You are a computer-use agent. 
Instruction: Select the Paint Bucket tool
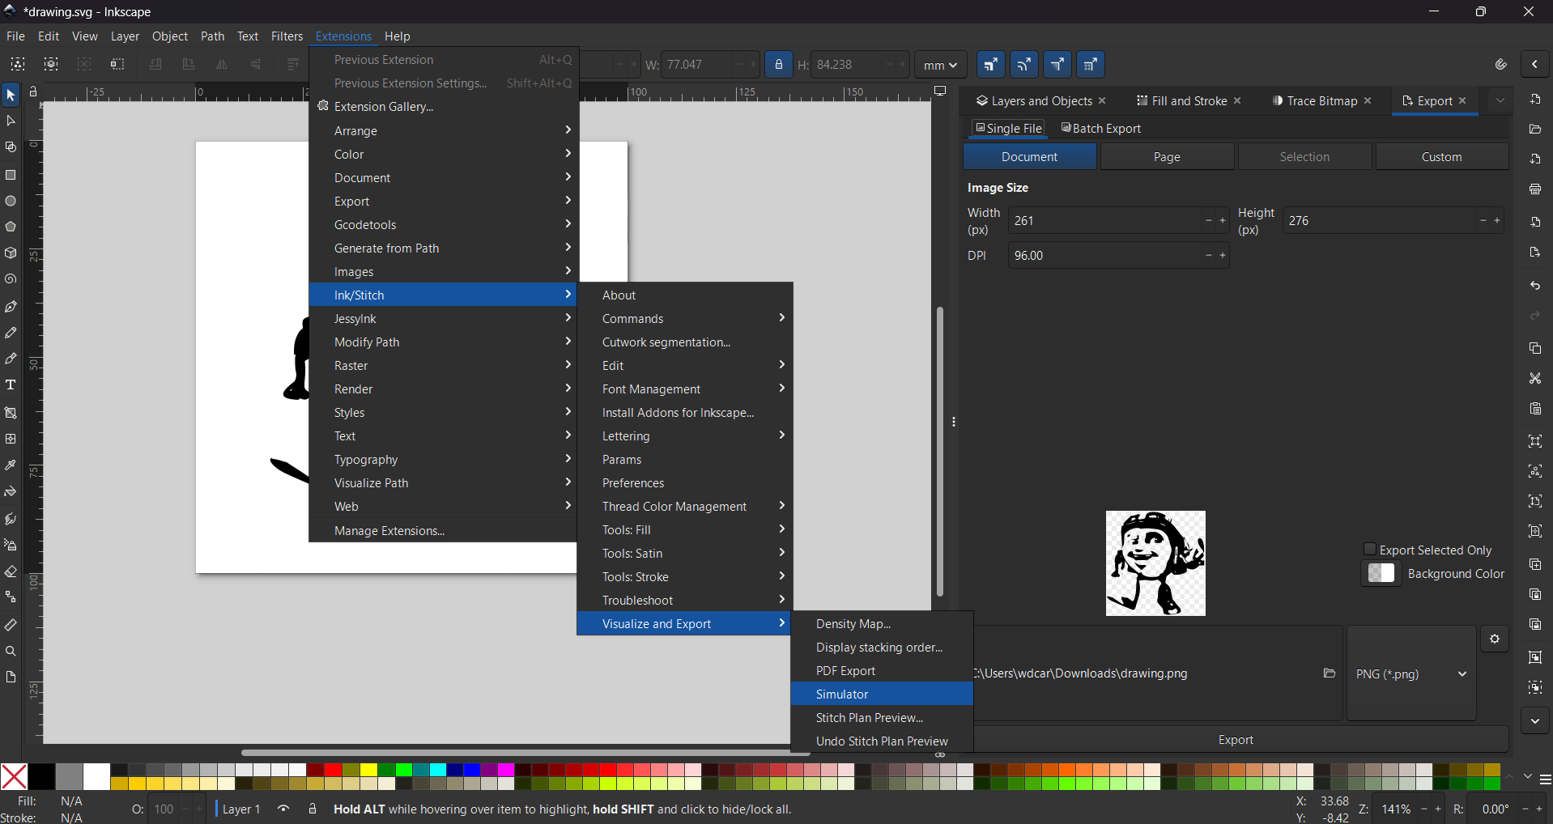11,492
